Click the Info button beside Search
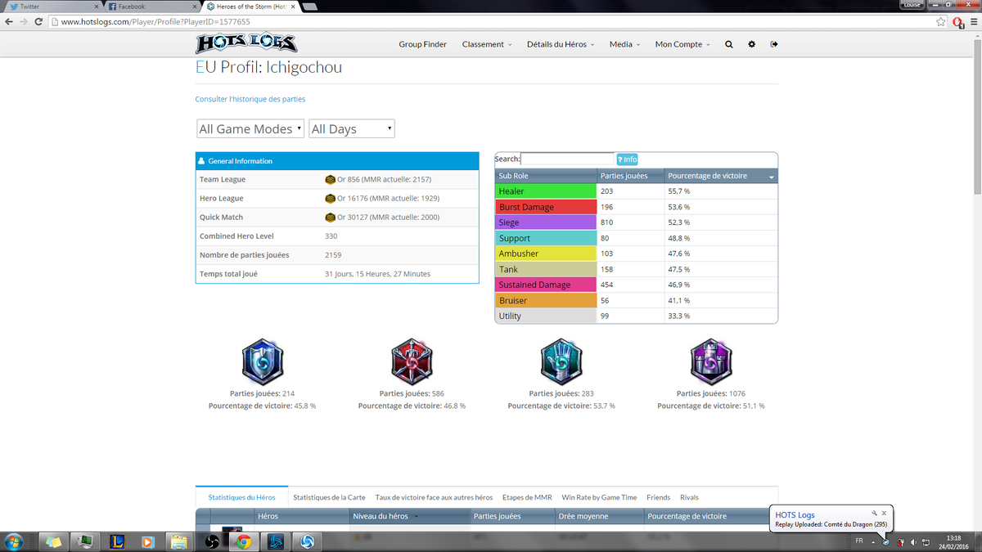982x552 pixels. [x=627, y=159]
